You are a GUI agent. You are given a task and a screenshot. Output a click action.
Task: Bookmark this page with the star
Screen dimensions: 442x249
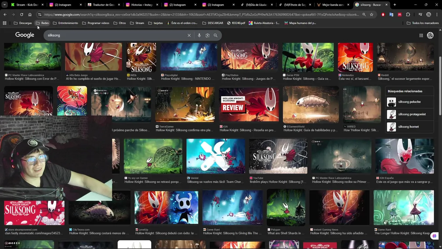click(x=372, y=15)
